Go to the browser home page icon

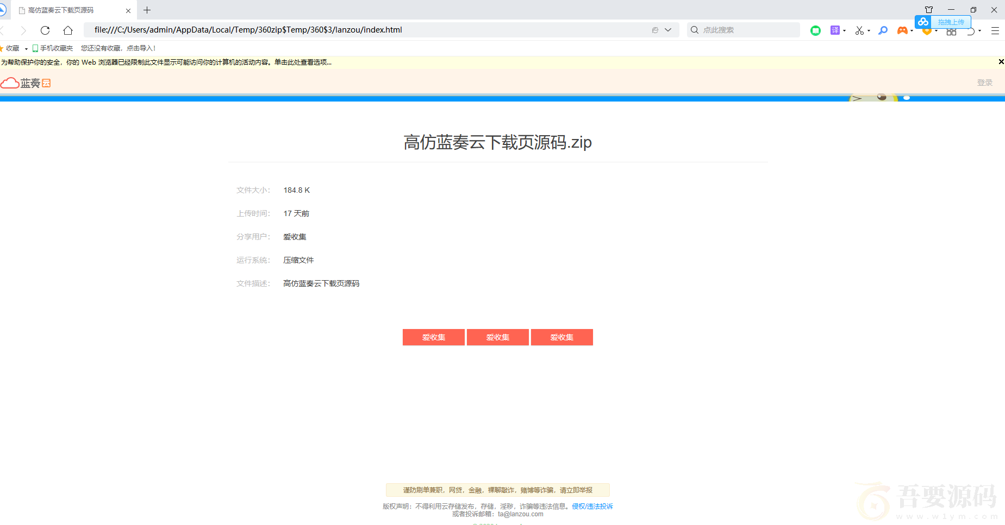[x=68, y=30]
